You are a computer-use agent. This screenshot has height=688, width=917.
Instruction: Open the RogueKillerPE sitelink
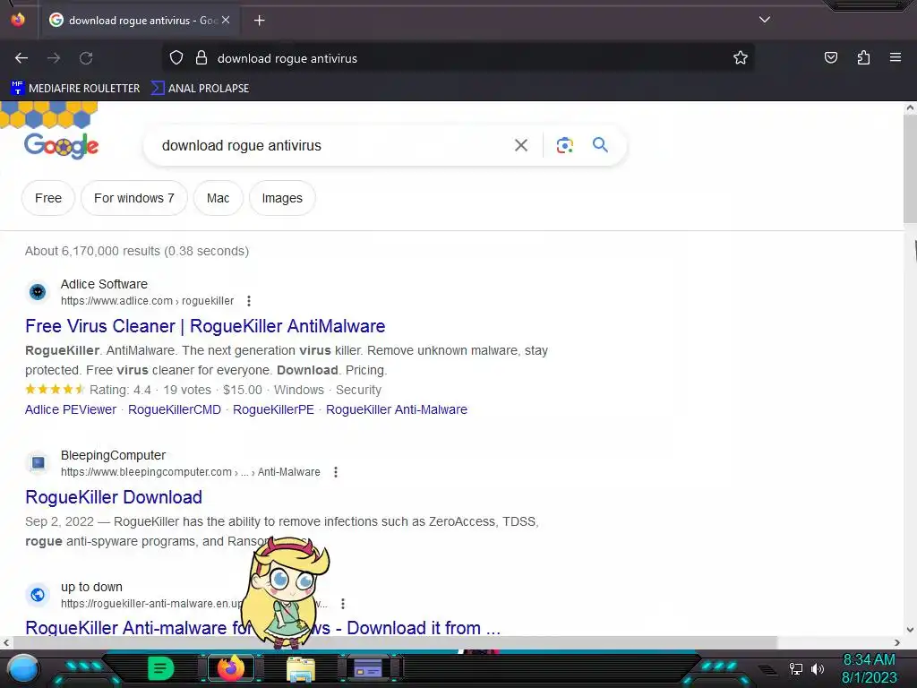(273, 409)
